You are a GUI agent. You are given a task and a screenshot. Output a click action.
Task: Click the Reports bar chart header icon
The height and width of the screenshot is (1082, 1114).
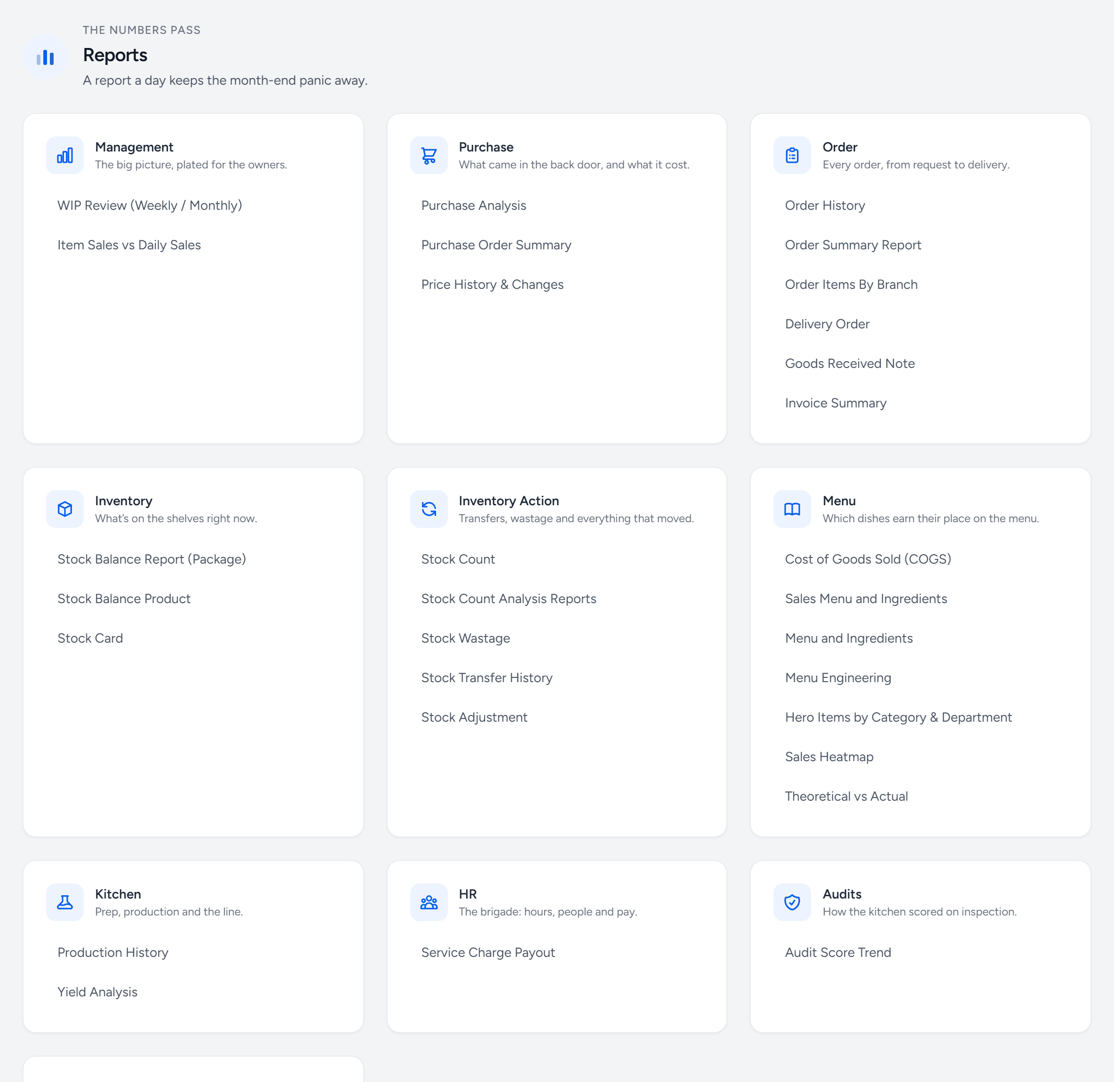click(46, 57)
